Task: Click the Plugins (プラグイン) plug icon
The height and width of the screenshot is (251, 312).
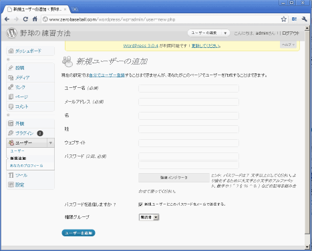Action: [x=11, y=133]
